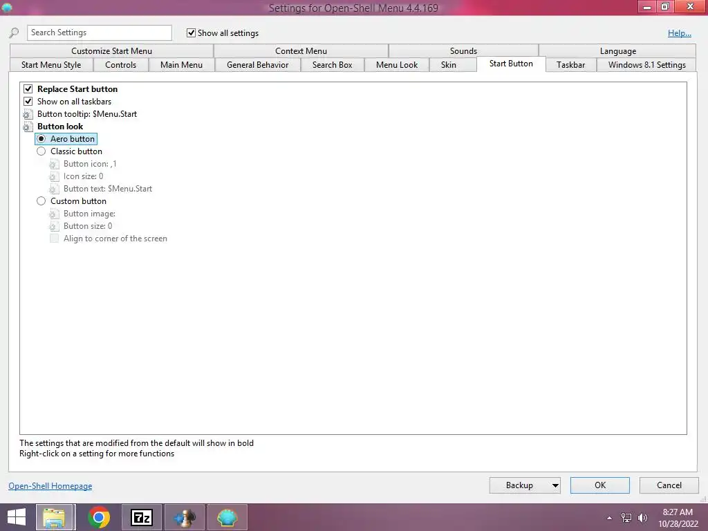Open the network tray icon

point(626,518)
